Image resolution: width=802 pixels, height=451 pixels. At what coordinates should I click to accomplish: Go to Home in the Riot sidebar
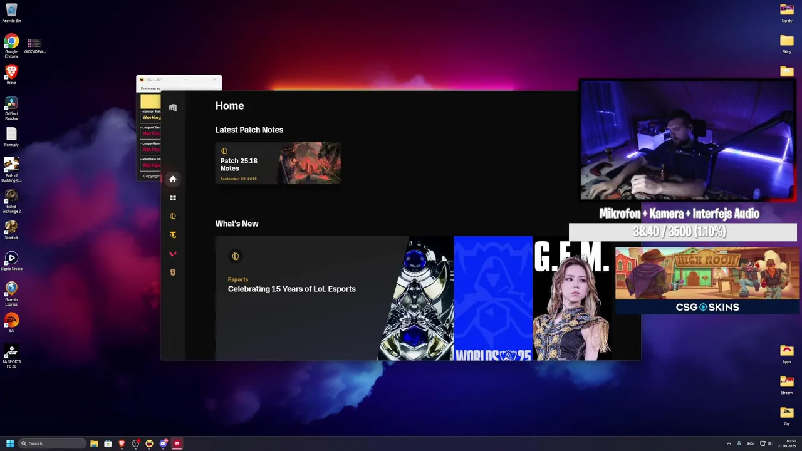(x=173, y=179)
